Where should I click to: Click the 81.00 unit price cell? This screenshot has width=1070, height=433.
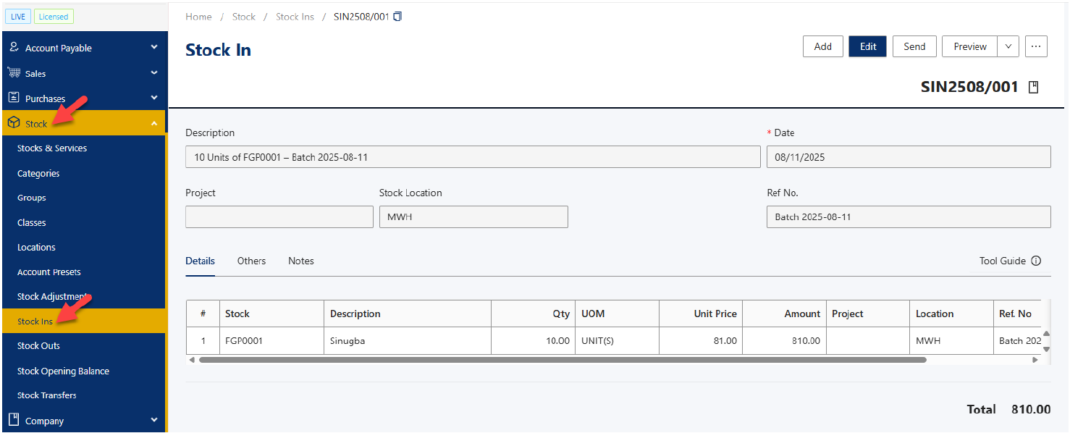[701, 340]
